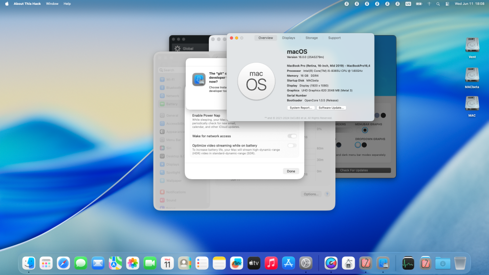
Task: Launch Music from the Dock
Action: click(x=271, y=263)
